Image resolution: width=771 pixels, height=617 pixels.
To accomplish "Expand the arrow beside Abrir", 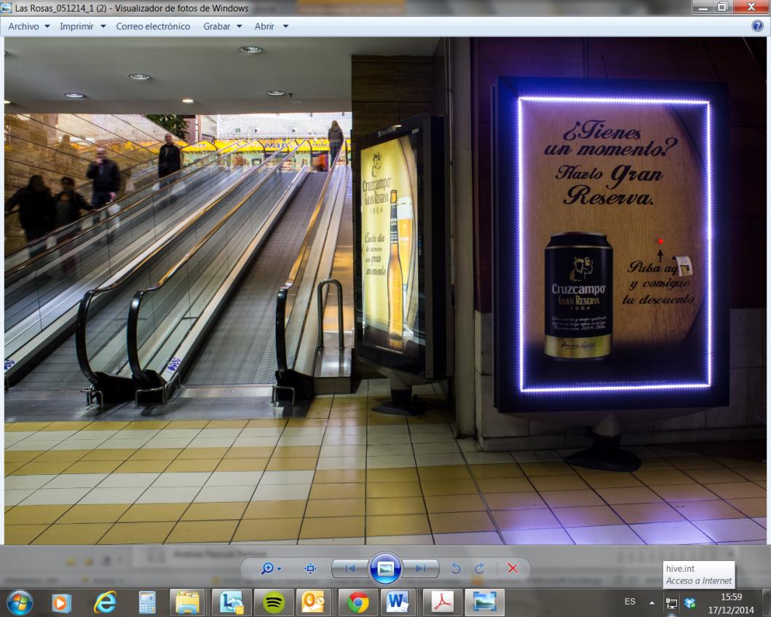I will pyautogui.click(x=285, y=26).
